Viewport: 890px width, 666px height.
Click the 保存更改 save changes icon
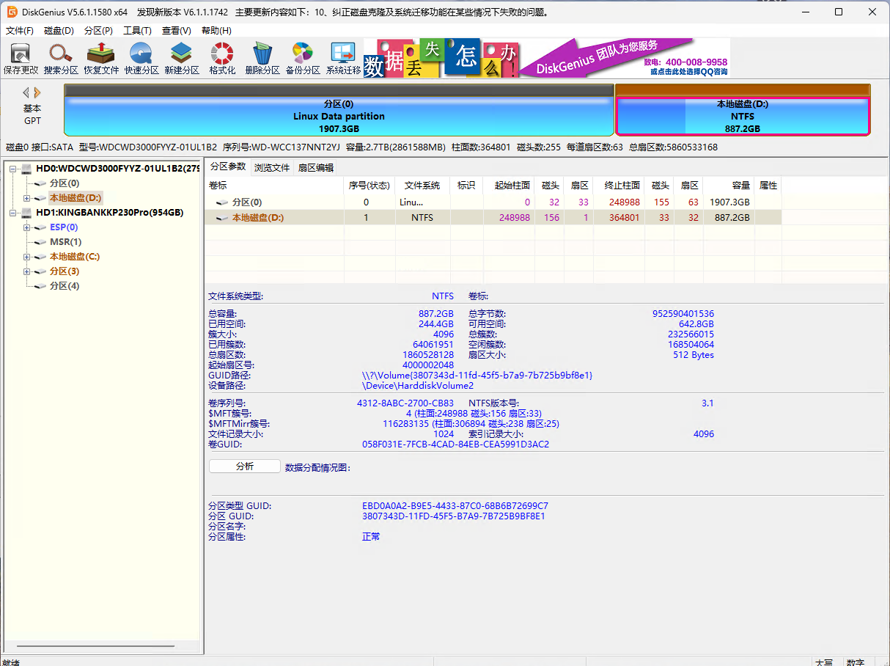[x=21, y=59]
